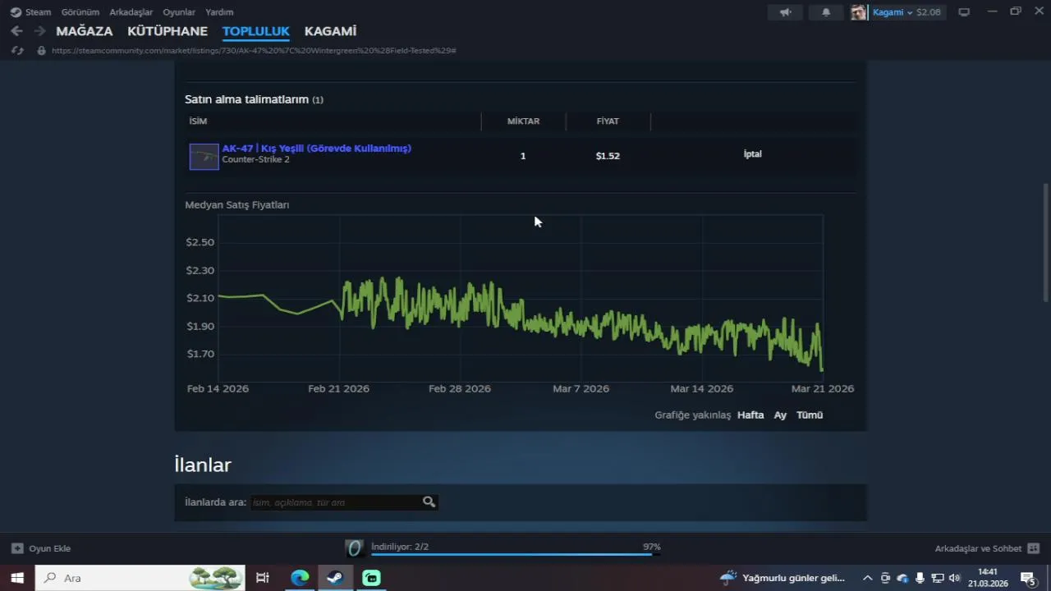This screenshot has height=591, width=1051.
Task: Open the volume speaker tray icon
Action: tap(954, 578)
